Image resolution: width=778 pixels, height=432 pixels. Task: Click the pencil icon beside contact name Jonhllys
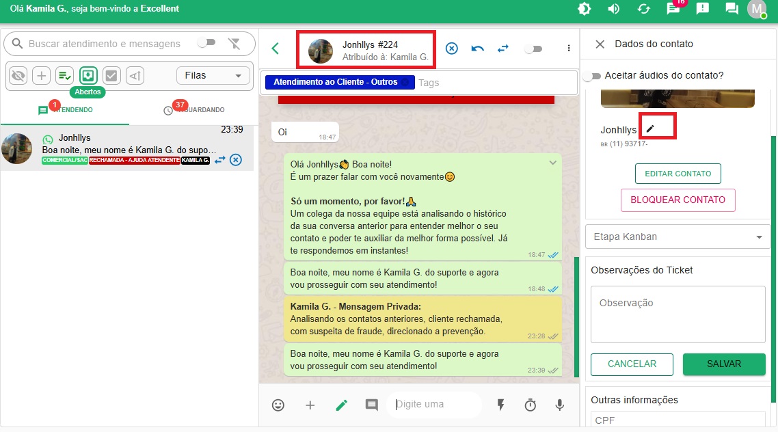[x=650, y=129]
